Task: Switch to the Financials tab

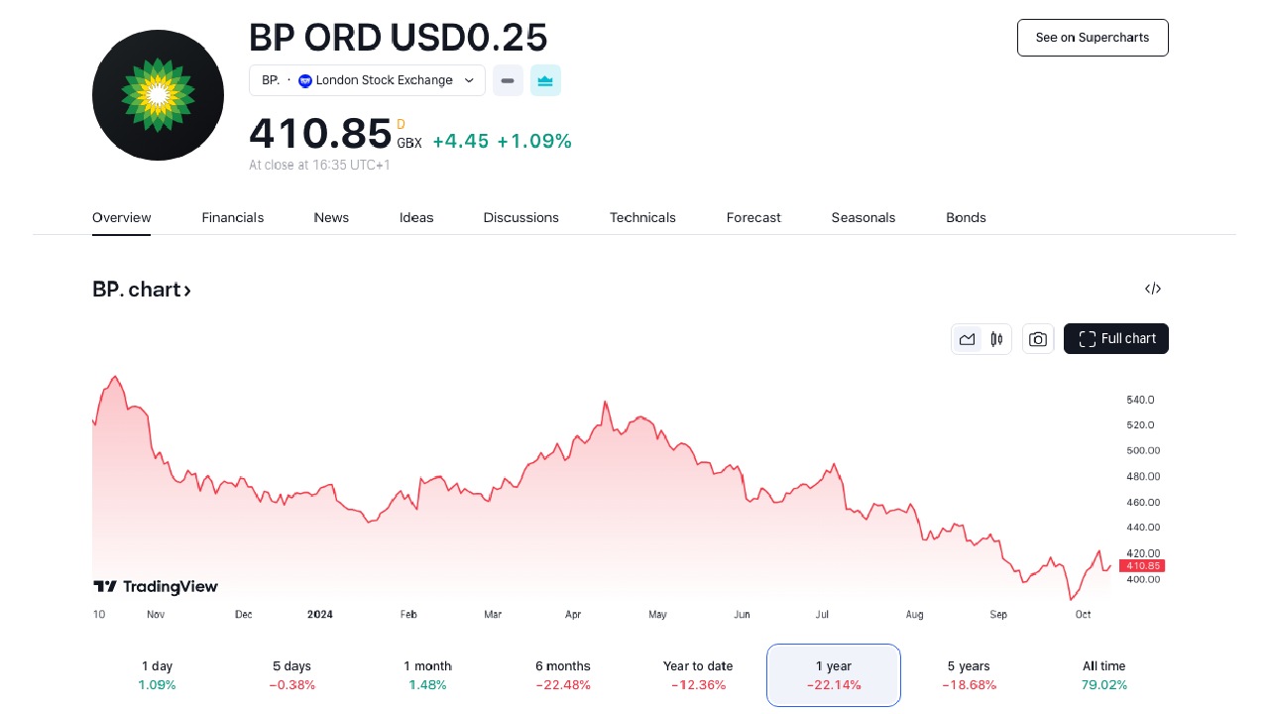Action: (233, 217)
